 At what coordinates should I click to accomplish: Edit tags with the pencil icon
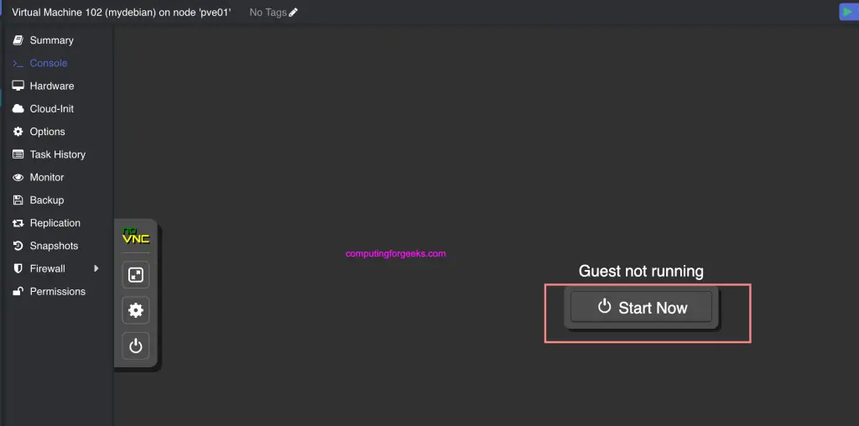click(293, 12)
